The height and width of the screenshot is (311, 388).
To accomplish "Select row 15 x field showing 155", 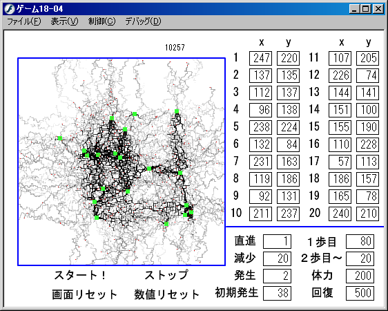I will click(340, 128).
